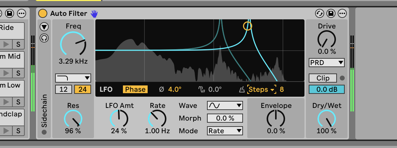Open the filter type dropdown
Viewport: 397px width, 148px height.
tap(73, 78)
